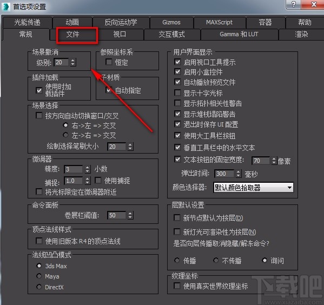This screenshot has width=324, height=305.
Task: Click the 精度 input field
Action: click(x=74, y=169)
